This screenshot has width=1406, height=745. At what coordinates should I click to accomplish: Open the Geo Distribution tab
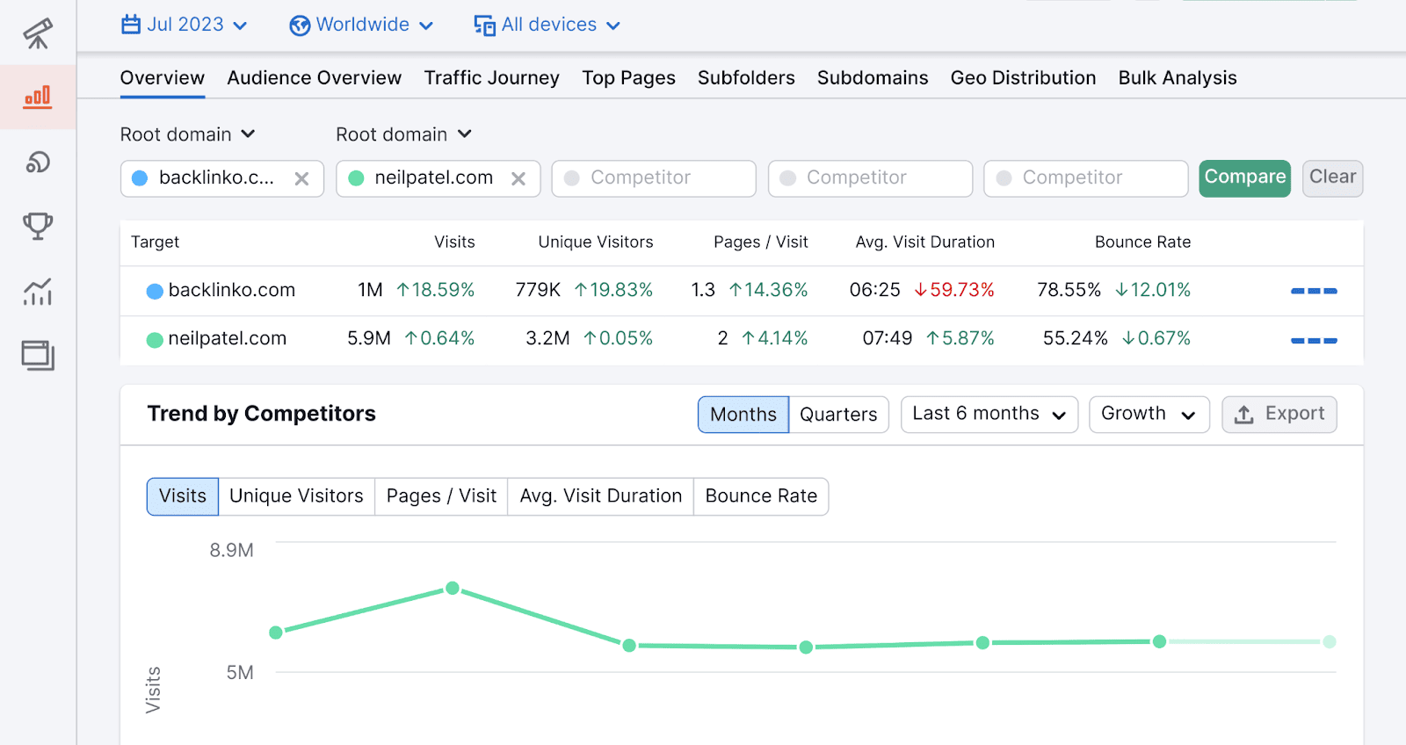[1024, 78]
